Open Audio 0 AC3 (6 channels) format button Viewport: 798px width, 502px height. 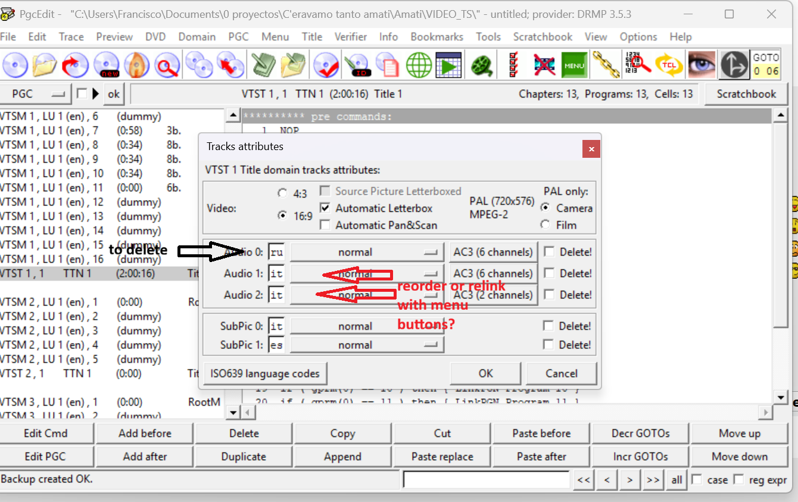[493, 252]
